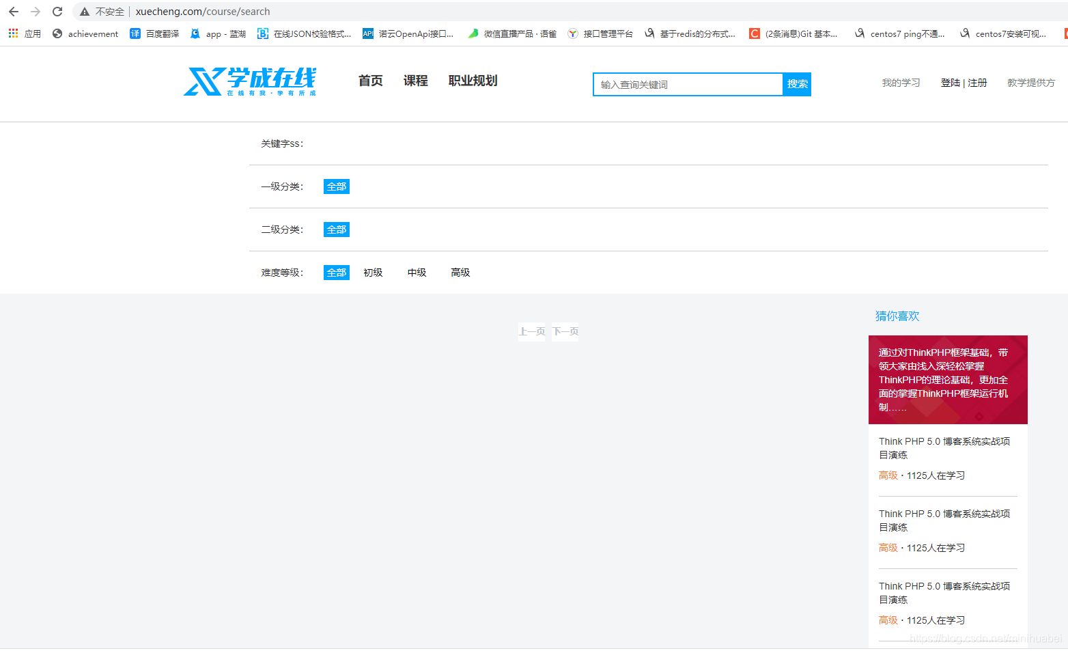Open the 课程 navigation item
The image size is (1068, 651).
(415, 80)
